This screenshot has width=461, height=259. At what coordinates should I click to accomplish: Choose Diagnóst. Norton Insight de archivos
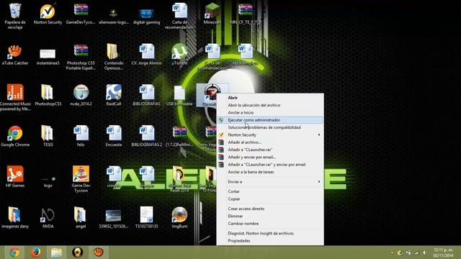point(270,233)
